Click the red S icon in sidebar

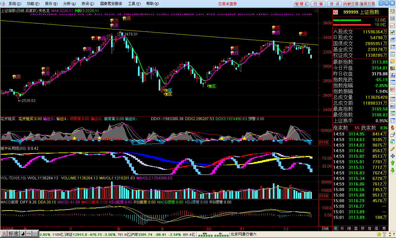(x=392, y=127)
